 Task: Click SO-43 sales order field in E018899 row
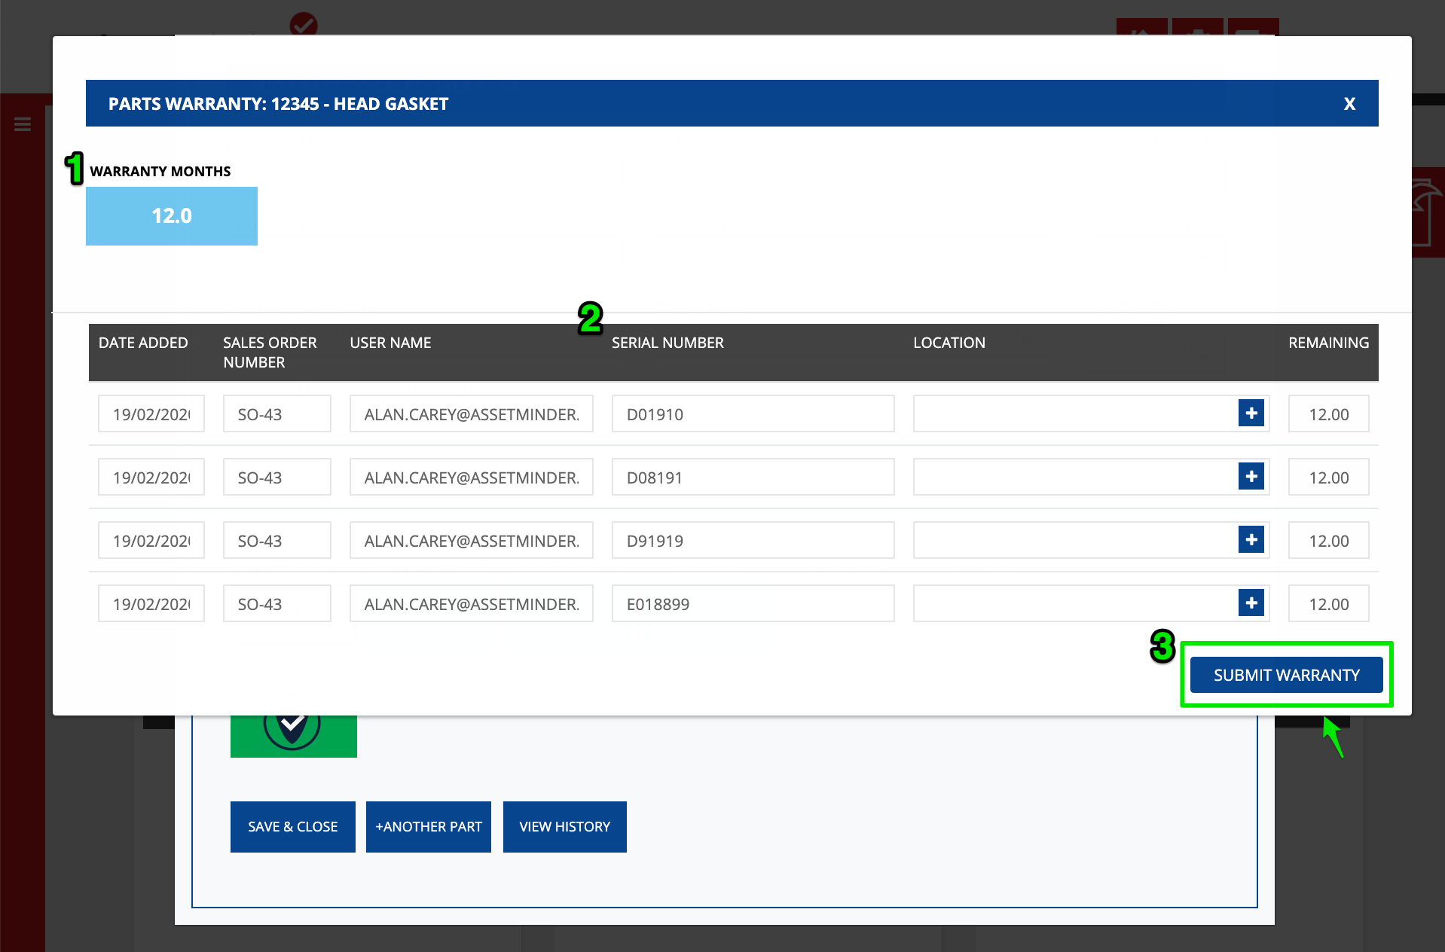(277, 603)
